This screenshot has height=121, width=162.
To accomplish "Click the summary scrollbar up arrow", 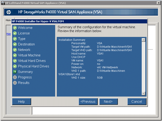I will [143, 40].
